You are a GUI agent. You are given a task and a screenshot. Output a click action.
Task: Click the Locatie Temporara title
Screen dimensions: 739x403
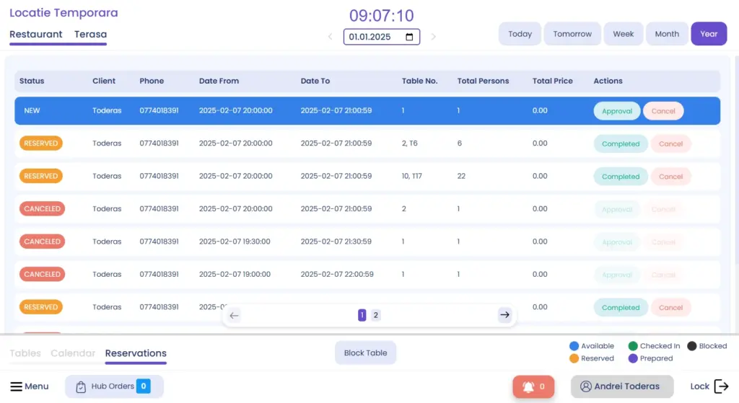click(x=64, y=13)
